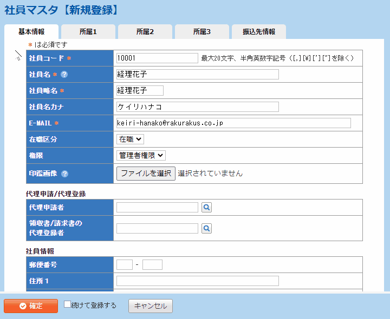
Task: Focus the E-MAIL text field
Action: pyautogui.click(x=233, y=123)
